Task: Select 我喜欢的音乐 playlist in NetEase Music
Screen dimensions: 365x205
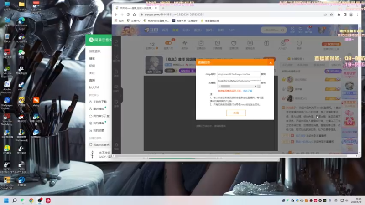Action: click(x=99, y=144)
